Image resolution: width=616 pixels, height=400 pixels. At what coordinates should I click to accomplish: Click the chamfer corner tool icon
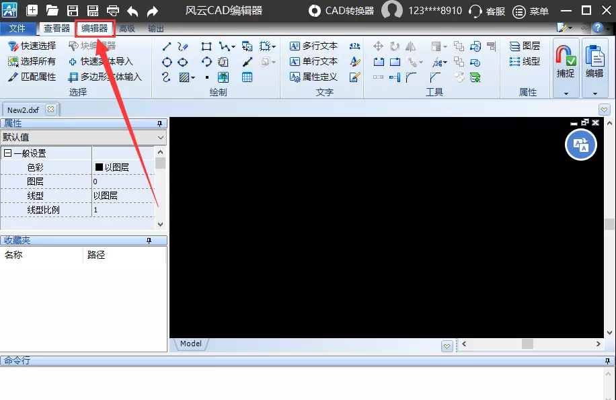pos(435,77)
